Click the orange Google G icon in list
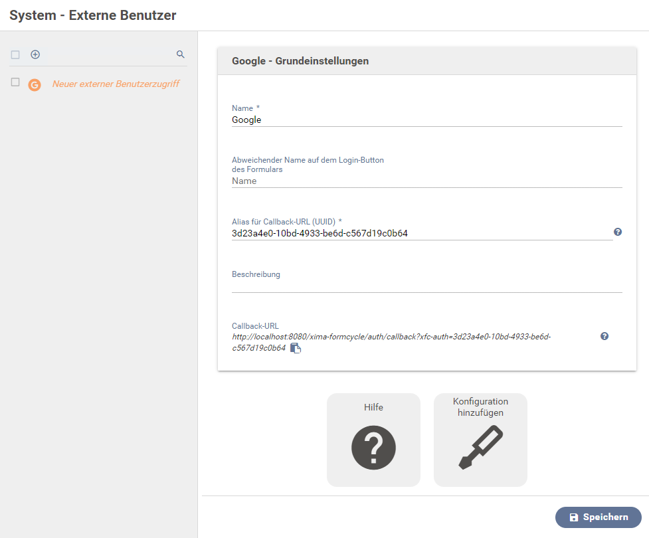The image size is (649, 538). [x=35, y=84]
